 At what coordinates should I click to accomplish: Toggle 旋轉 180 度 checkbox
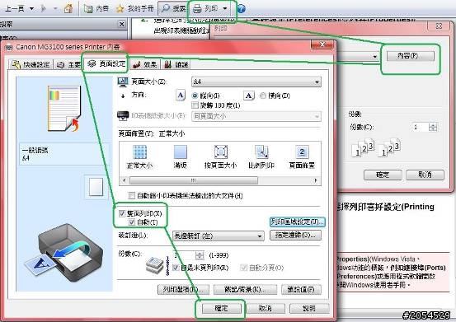click(195, 105)
